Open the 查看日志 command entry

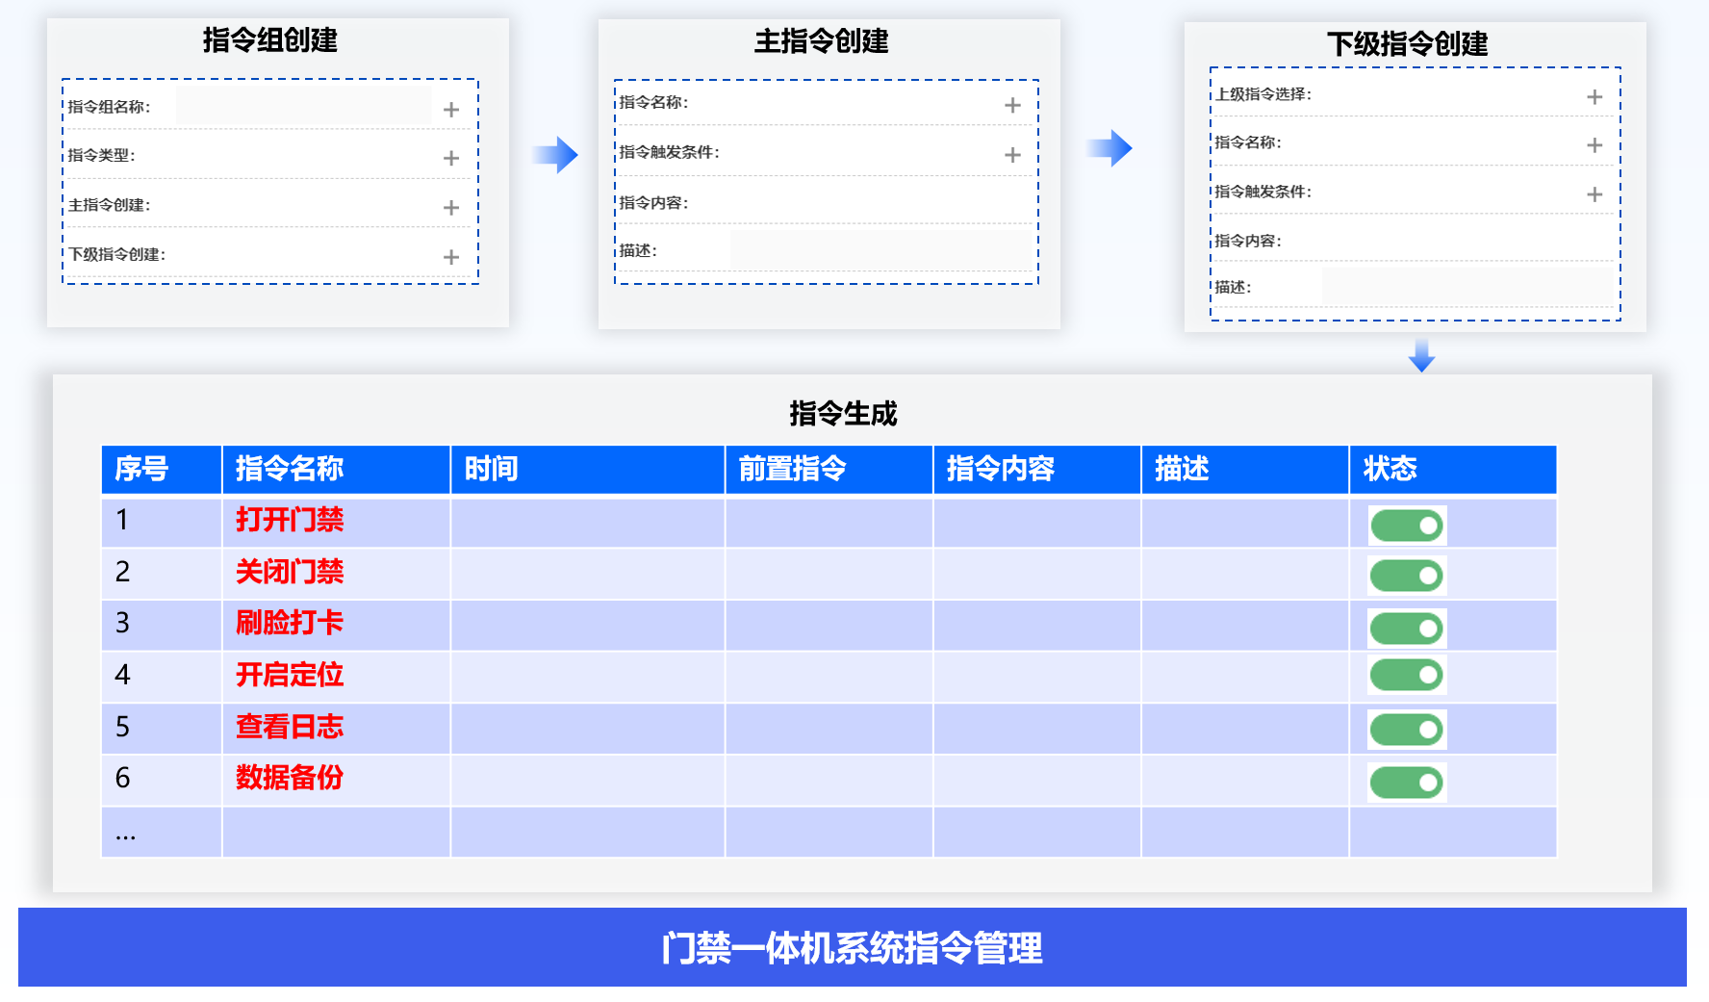290,727
